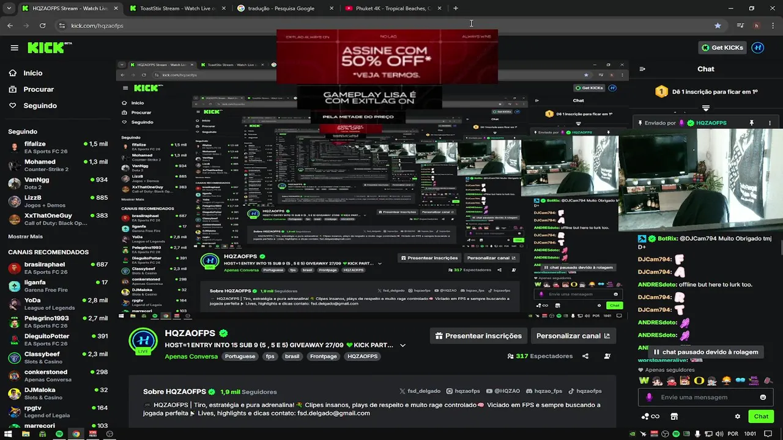Go back in browser history

[10, 26]
